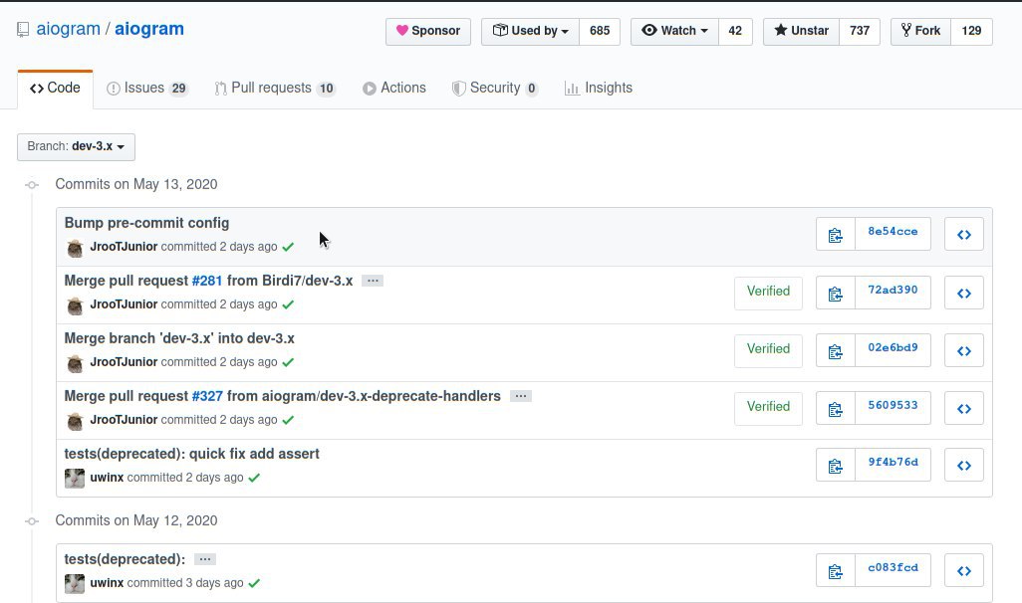The image size is (1022, 603).
Task: Open the Insights tab
Action: (x=599, y=88)
